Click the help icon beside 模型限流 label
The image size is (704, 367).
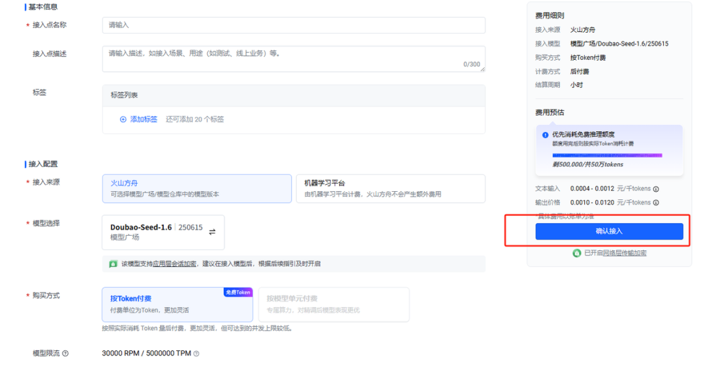tap(65, 354)
